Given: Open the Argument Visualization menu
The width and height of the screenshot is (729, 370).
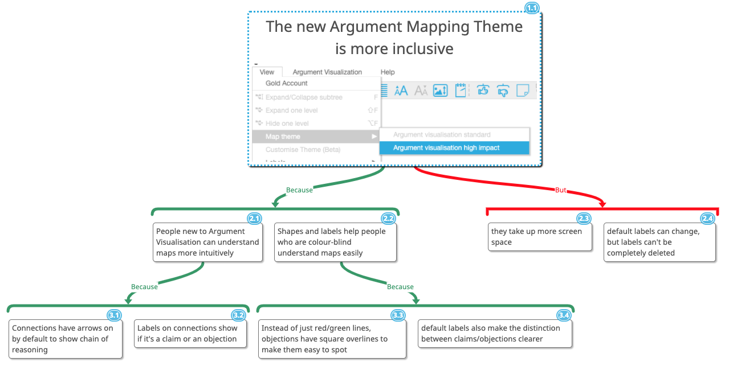Looking at the screenshot, I should pos(327,72).
